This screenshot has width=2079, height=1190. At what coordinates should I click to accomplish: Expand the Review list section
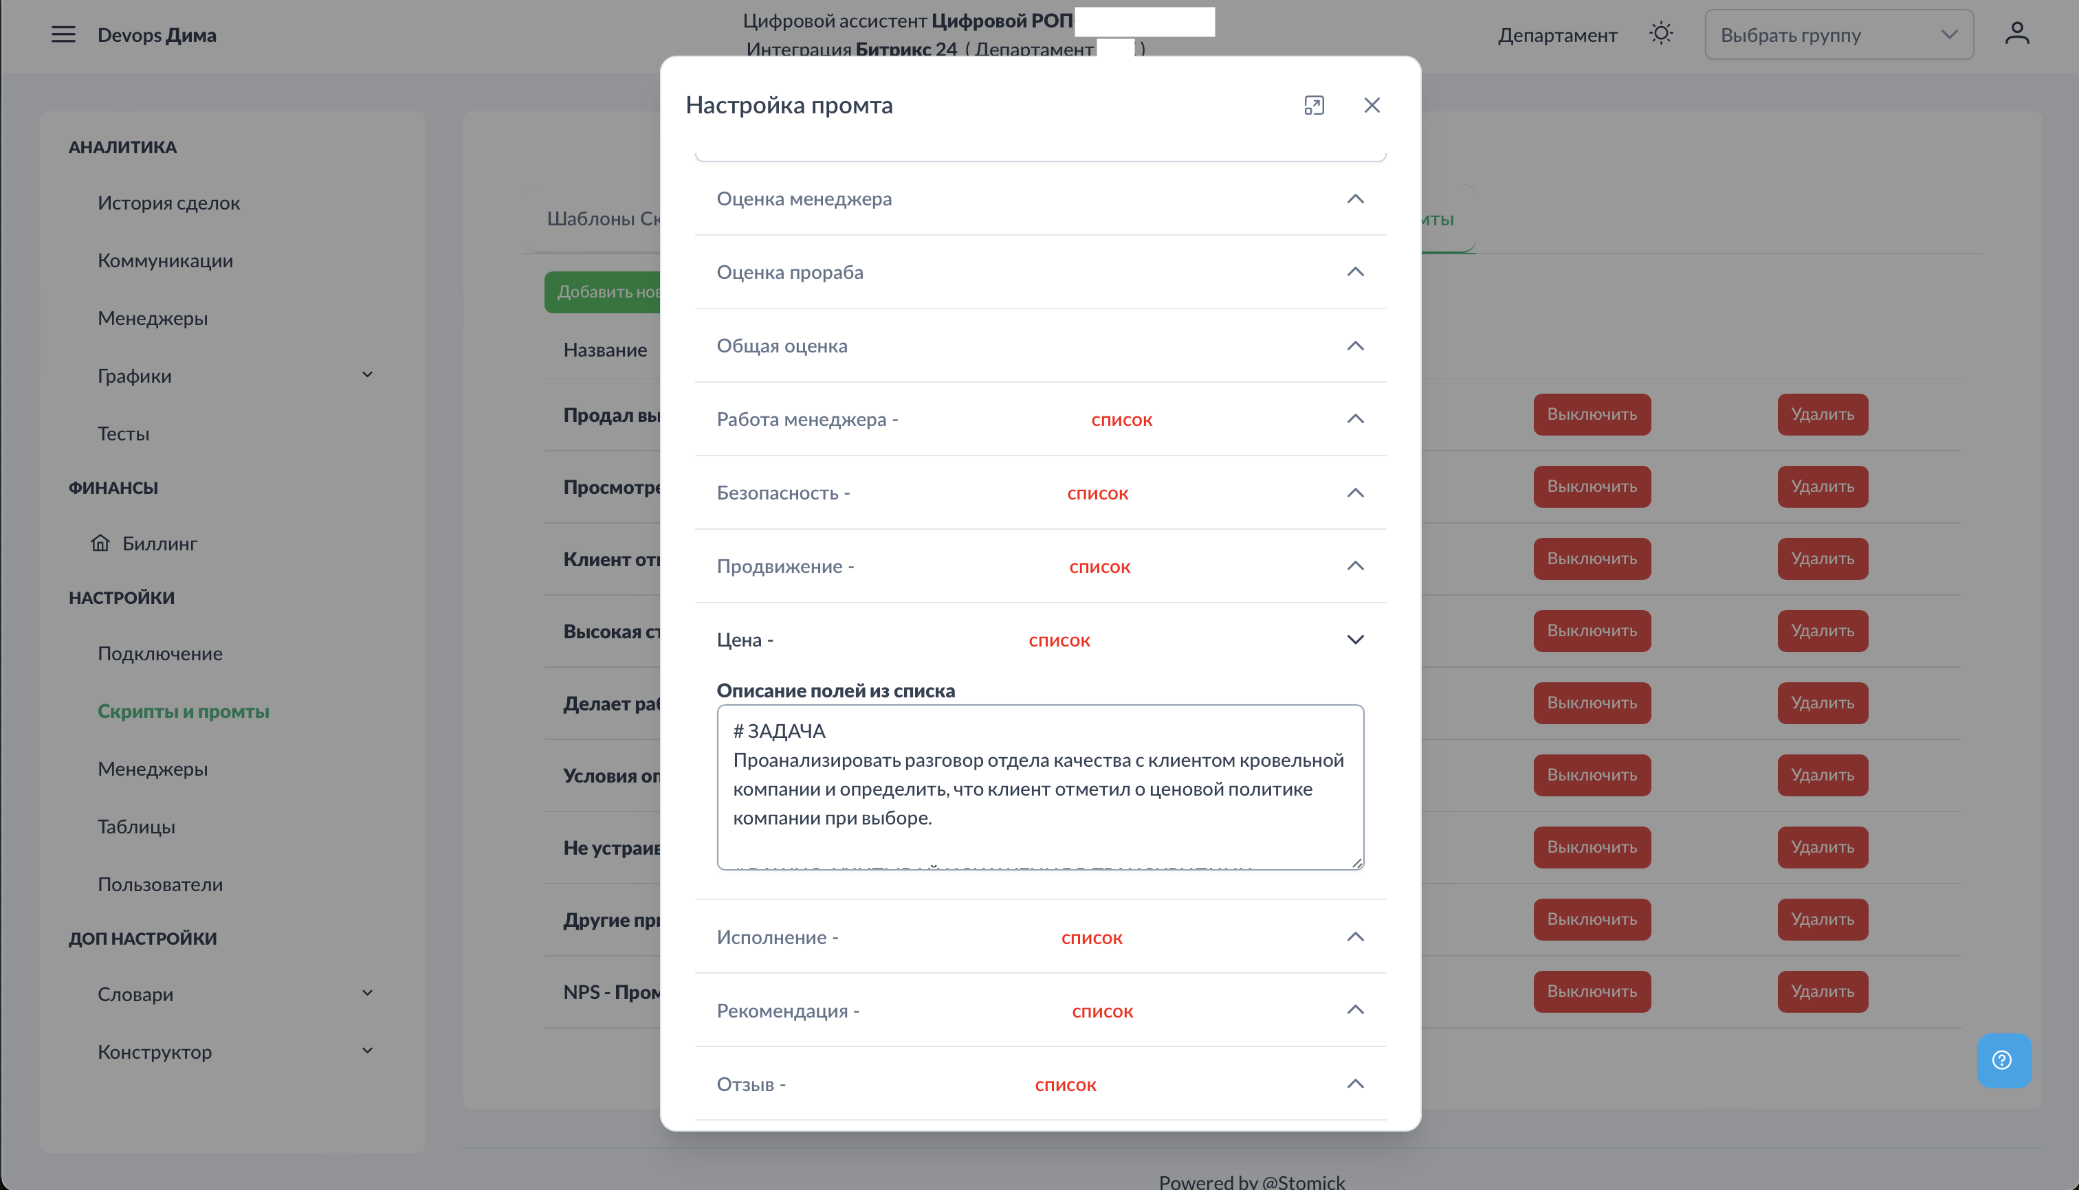(x=1354, y=1085)
